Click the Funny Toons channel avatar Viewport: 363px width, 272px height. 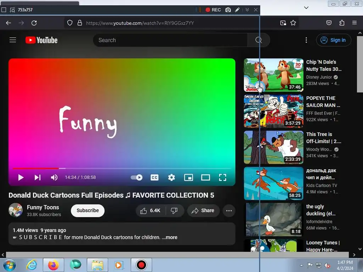[x=16, y=210]
